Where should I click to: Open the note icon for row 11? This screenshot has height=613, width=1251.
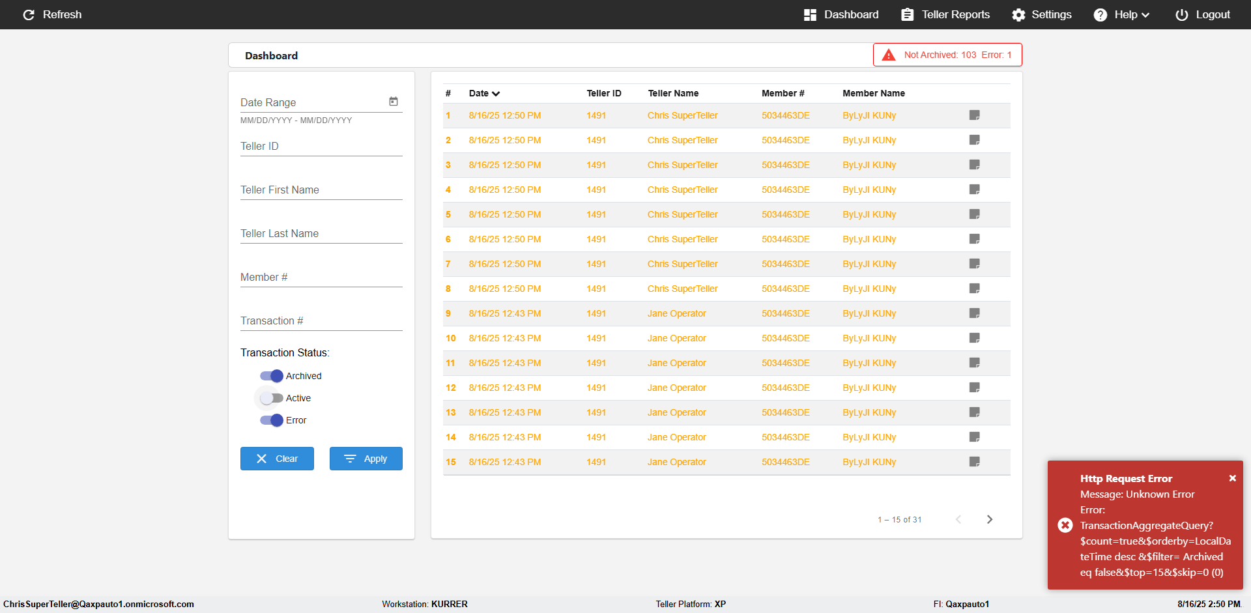(x=975, y=363)
